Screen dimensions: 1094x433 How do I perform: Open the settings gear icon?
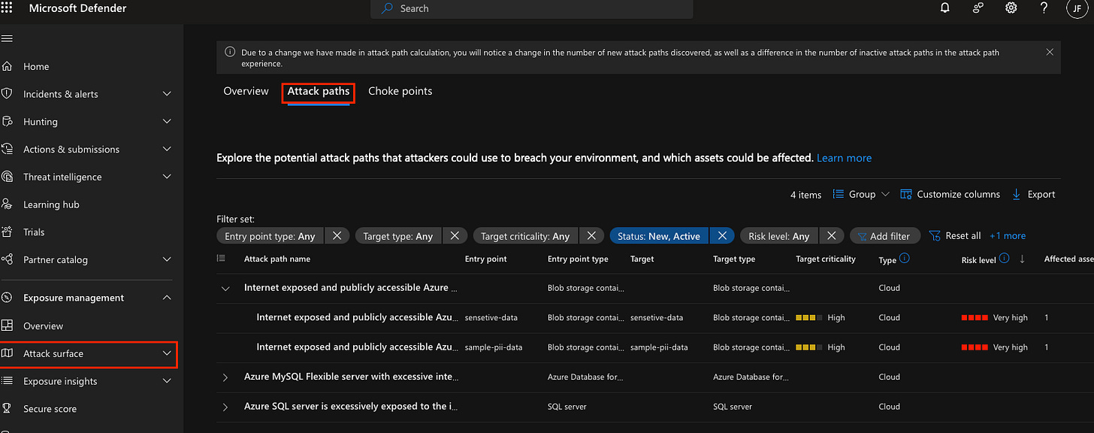1011,8
